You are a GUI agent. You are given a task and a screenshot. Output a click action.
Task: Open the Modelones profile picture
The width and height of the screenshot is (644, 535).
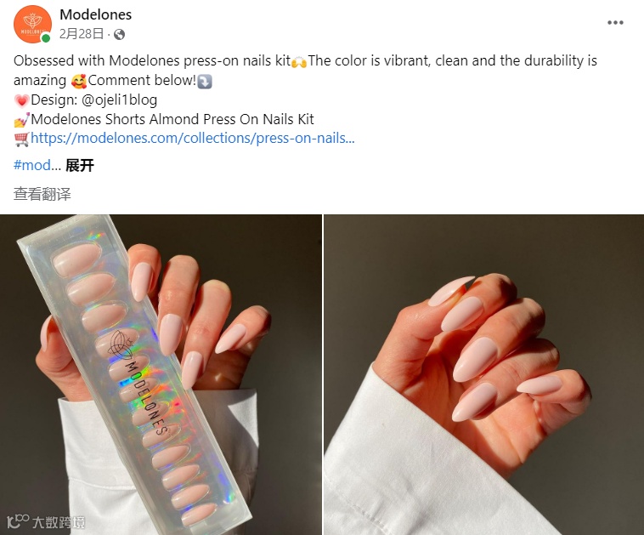click(32, 24)
